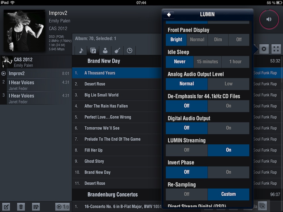Browse using the guitar icon tab
The width and height of the screenshot is (283, 212).
coord(117,51)
